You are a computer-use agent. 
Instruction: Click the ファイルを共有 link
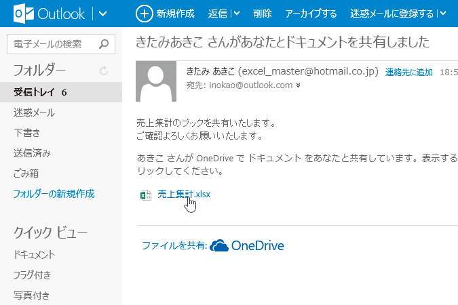pos(174,245)
